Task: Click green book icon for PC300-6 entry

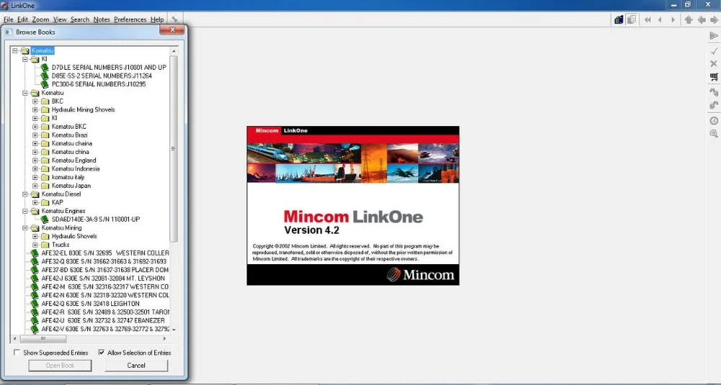Action: [x=45, y=84]
